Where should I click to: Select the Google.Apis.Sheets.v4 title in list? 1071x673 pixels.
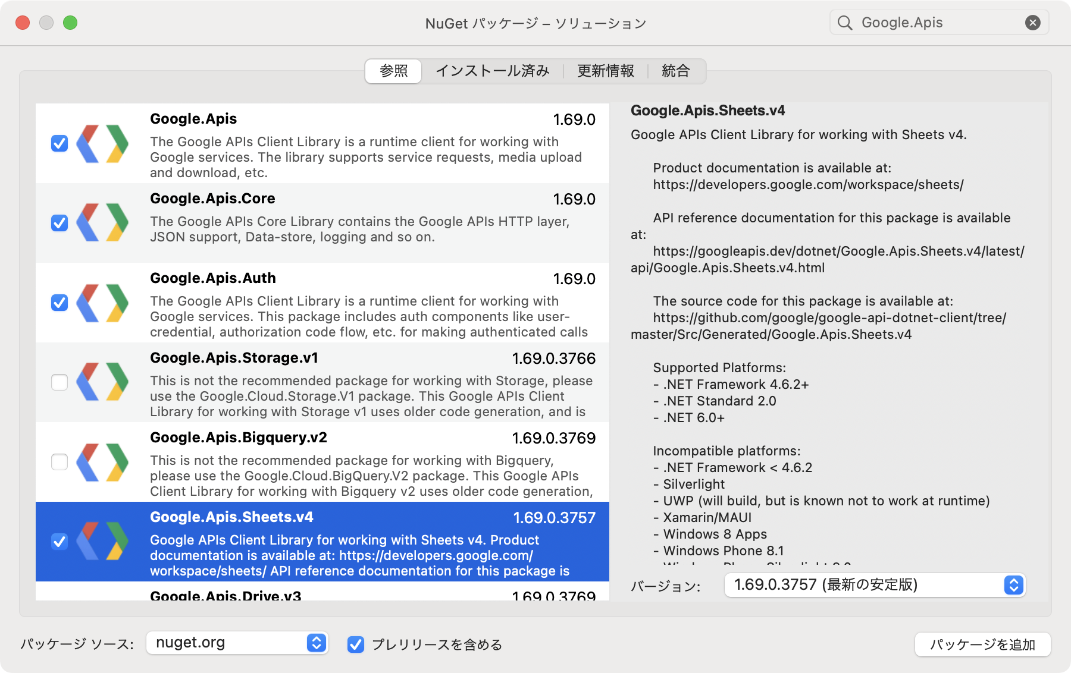(x=231, y=517)
